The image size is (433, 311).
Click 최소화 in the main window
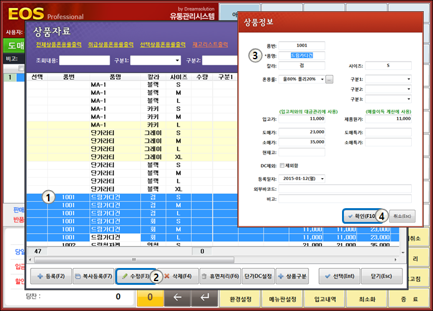pyautogui.click(x=367, y=299)
